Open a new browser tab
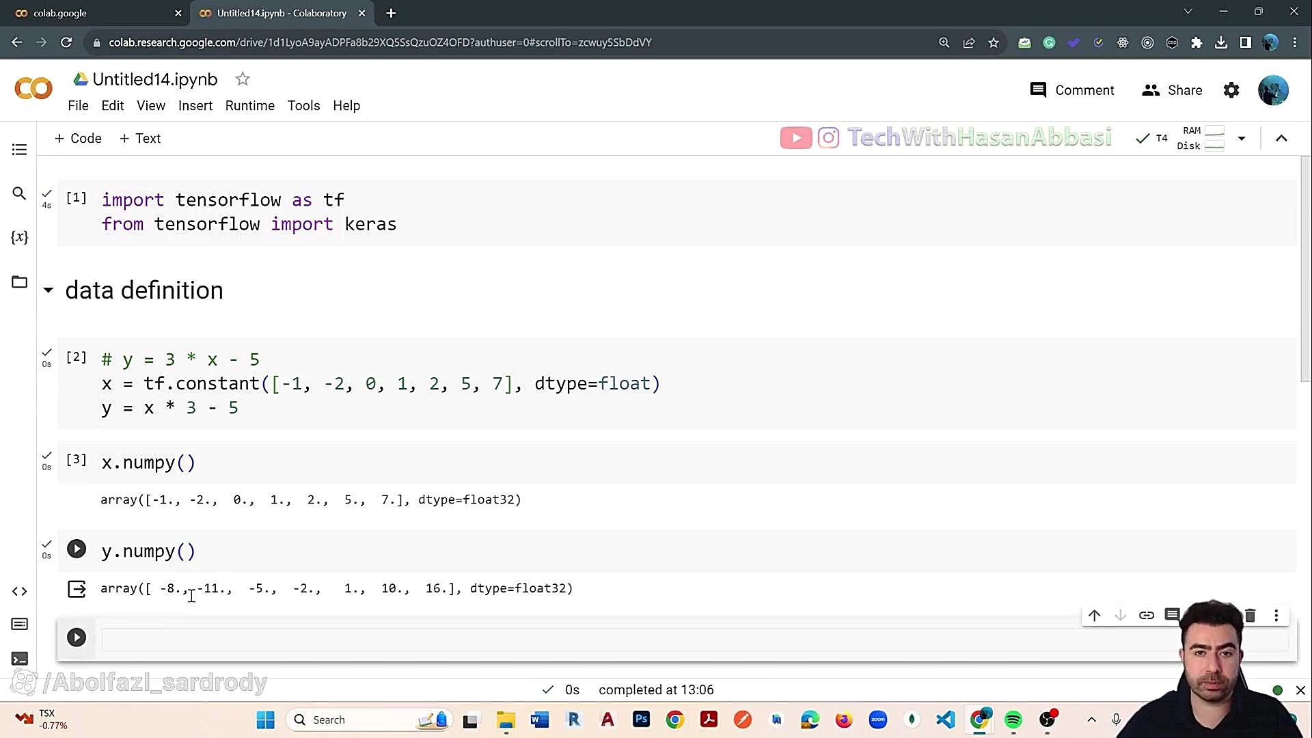The image size is (1312, 738). coord(391,13)
